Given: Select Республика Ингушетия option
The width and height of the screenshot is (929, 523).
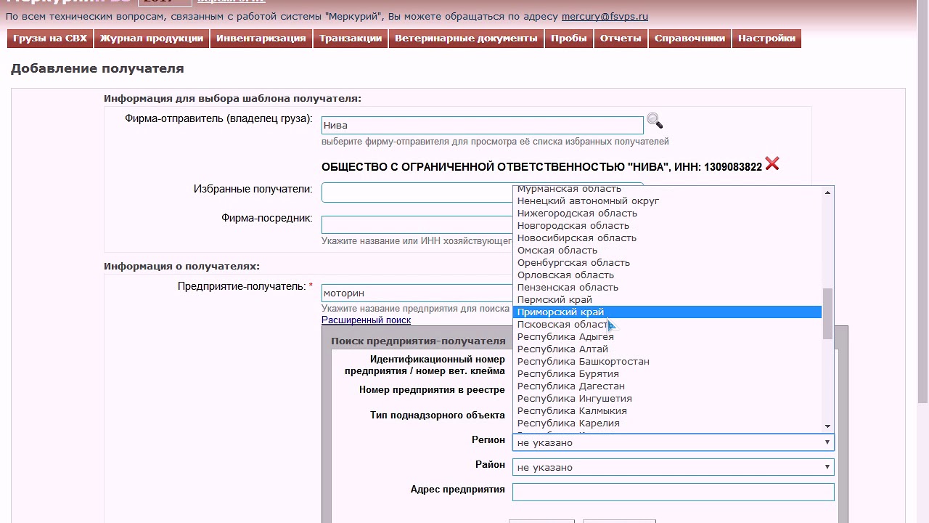Looking at the screenshot, I should click(x=667, y=398).
